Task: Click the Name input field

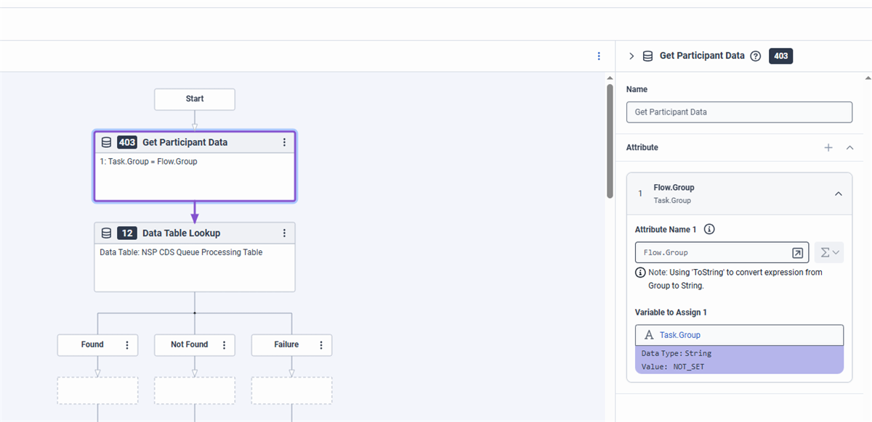Action: [738, 112]
